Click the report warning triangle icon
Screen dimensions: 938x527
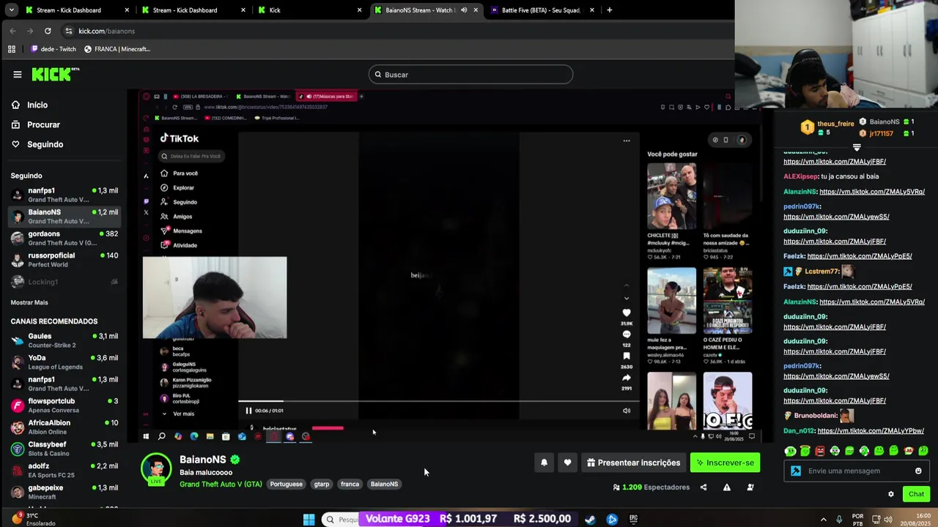727,487
